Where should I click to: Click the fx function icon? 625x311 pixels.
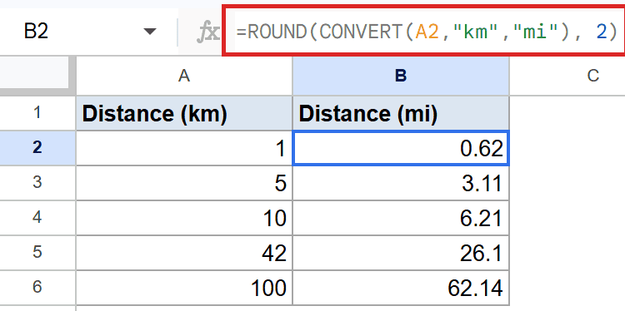[208, 32]
